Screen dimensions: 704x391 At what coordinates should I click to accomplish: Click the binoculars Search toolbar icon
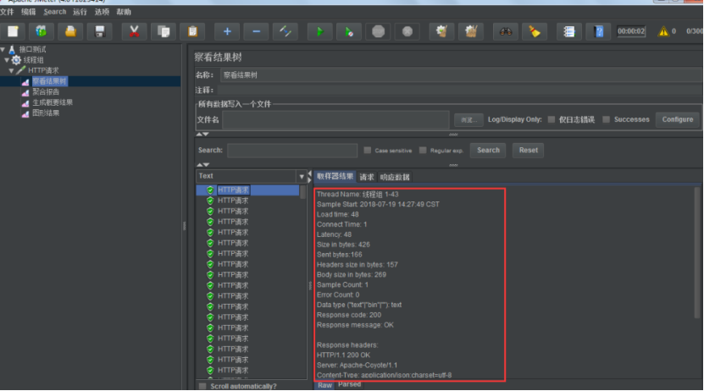pos(506,32)
